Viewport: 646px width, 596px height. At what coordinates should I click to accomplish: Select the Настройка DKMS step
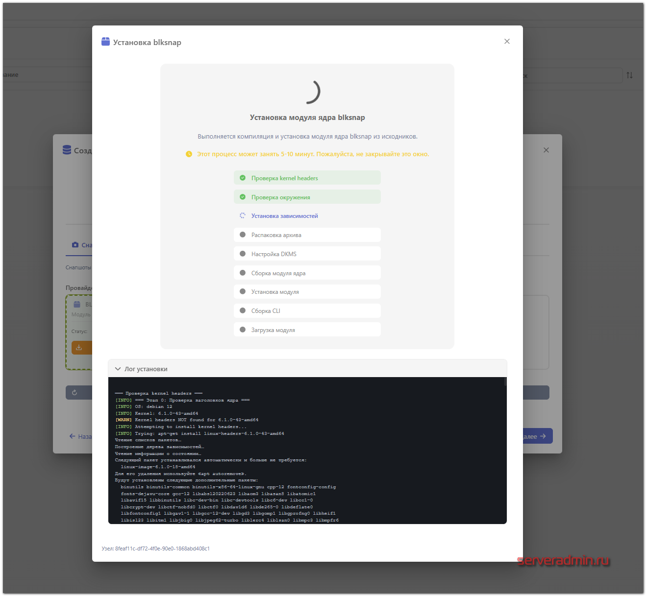307,254
